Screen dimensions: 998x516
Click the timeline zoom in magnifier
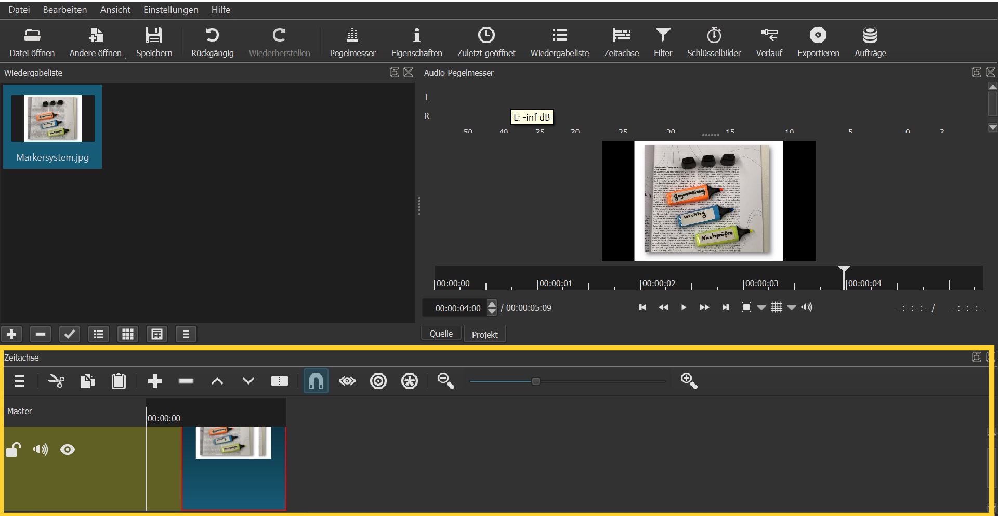click(x=689, y=381)
